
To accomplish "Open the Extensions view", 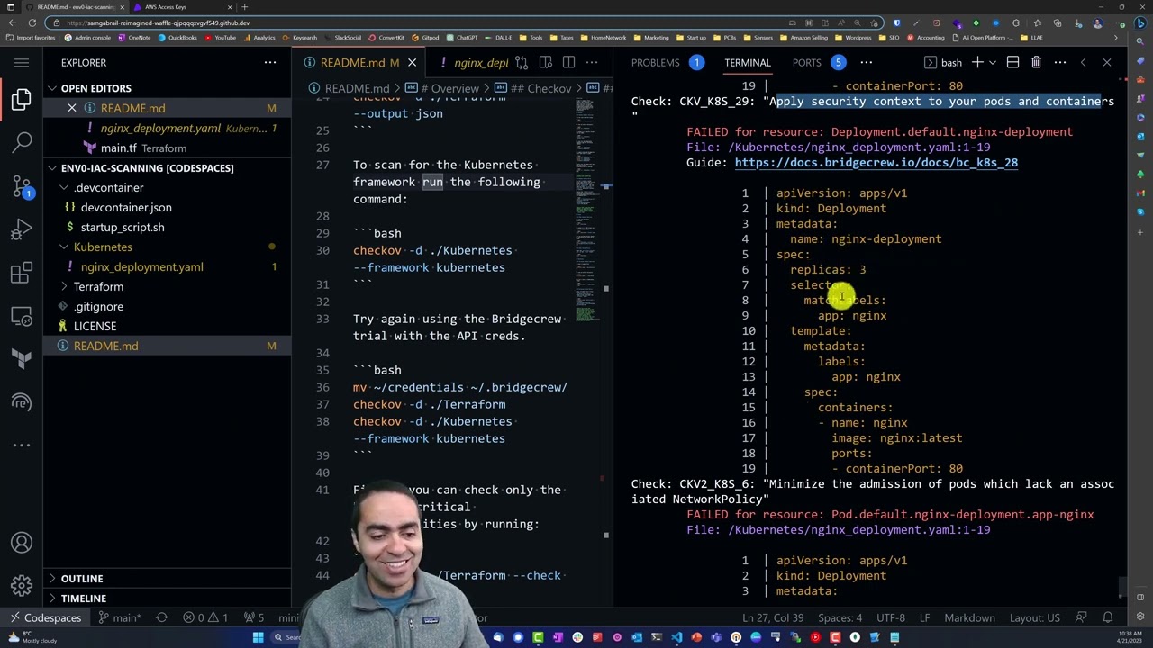I will [22, 273].
